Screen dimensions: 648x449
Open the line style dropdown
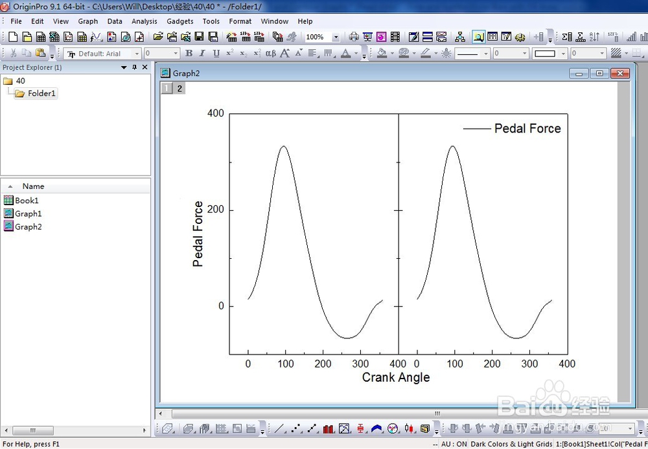pyautogui.click(x=486, y=53)
